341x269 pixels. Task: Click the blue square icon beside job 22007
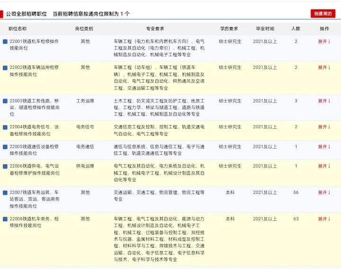5,193
